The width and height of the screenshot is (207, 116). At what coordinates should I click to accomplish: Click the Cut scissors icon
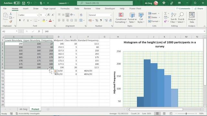(x=11, y=14)
